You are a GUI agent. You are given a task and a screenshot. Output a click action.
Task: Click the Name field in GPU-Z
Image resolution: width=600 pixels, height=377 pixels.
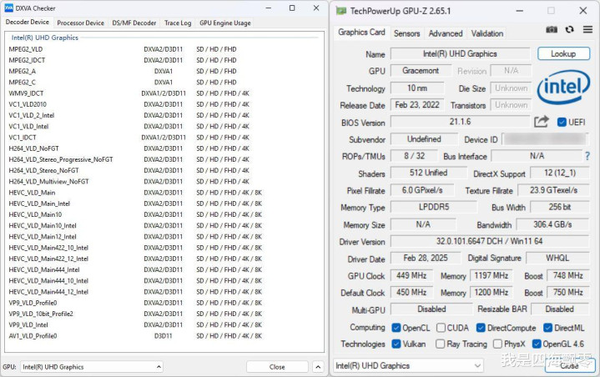coord(460,54)
